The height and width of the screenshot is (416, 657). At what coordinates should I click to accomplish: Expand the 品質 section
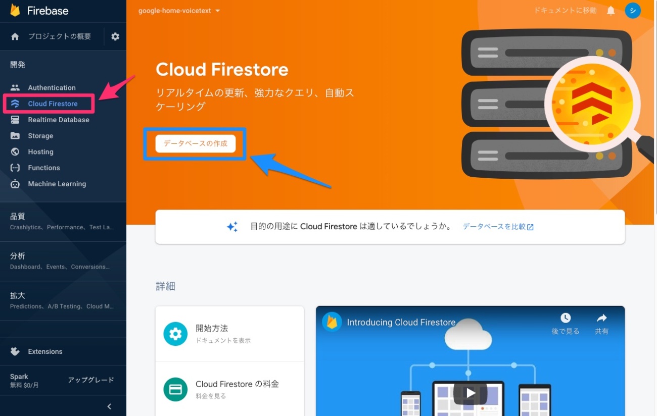pos(63,221)
